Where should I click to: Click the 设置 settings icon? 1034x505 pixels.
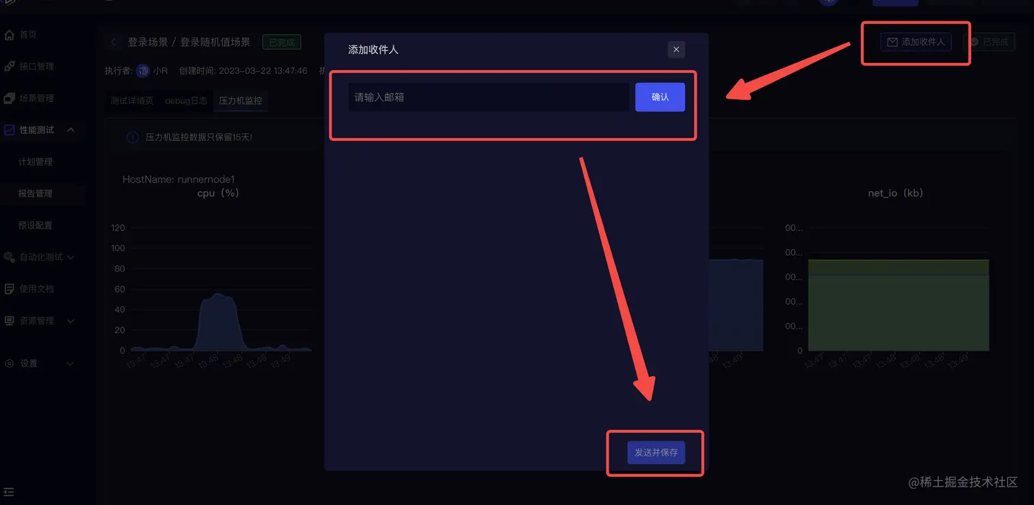coord(10,363)
